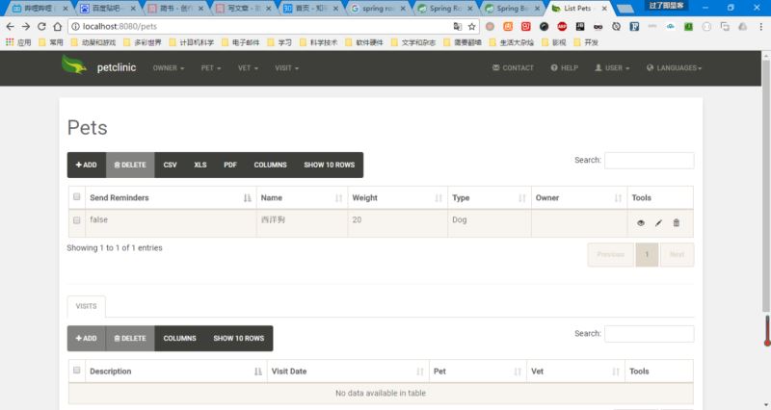
Task: Tick the pet row checkbox
Action: (77, 220)
